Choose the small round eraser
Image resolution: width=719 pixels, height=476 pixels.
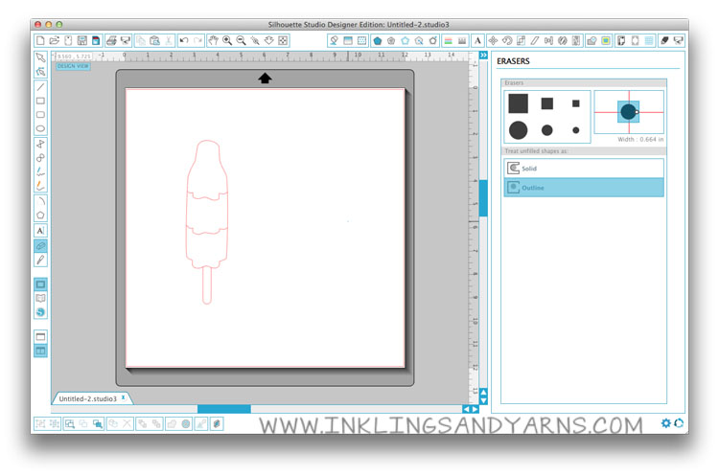576,130
